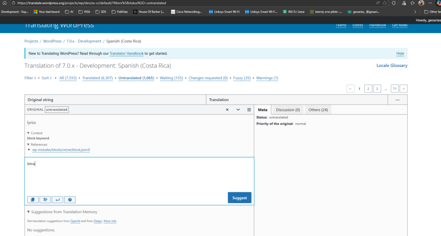This screenshot has height=236, width=441.
Task: Click the star favorite icon in address bar
Action: click(385, 3)
